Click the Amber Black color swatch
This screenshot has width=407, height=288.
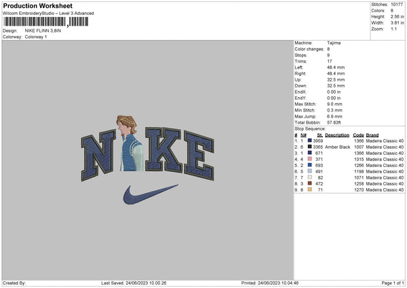pyautogui.click(x=309, y=147)
